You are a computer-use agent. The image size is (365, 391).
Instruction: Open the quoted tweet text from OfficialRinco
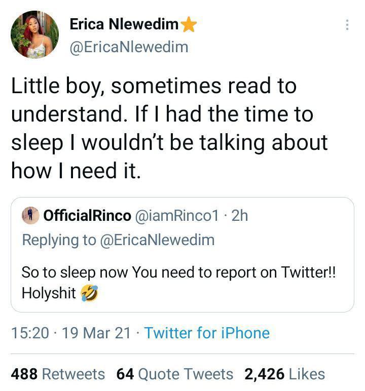pyautogui.click(x=178, y=272)
